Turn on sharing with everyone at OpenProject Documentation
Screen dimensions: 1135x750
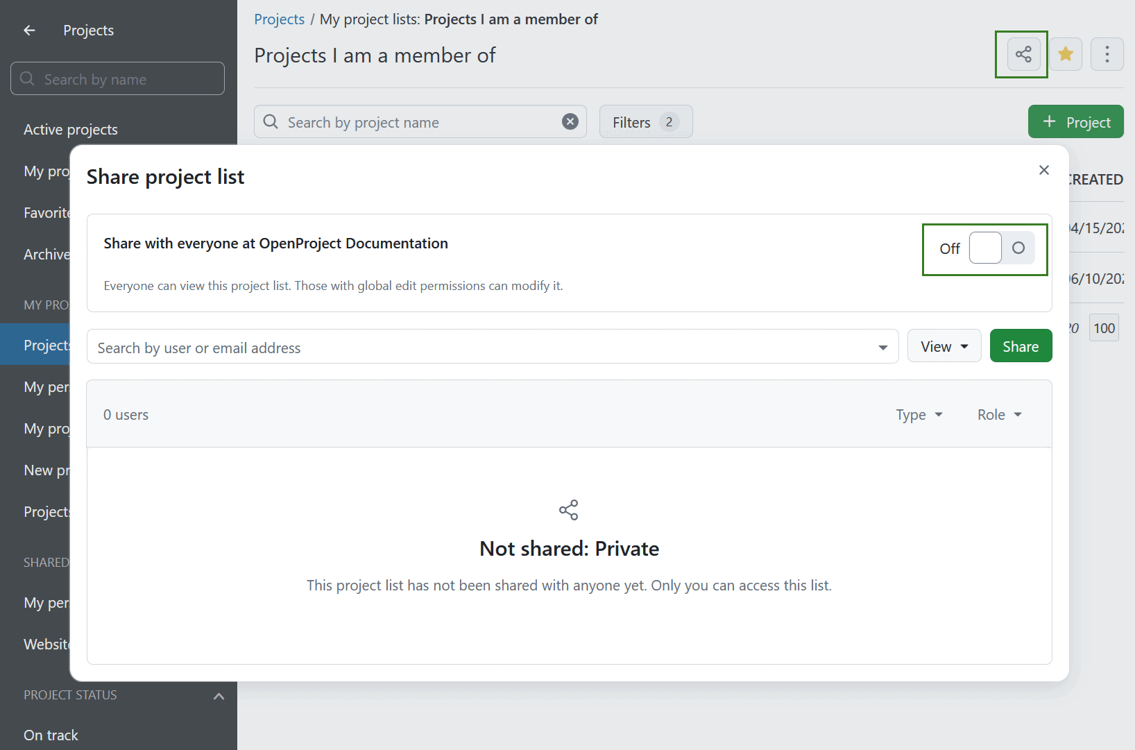[1001, 248]
